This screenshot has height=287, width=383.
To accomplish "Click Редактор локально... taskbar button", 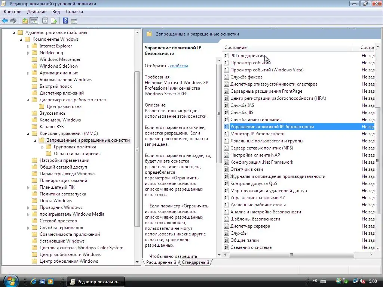I will coord(95,282).
